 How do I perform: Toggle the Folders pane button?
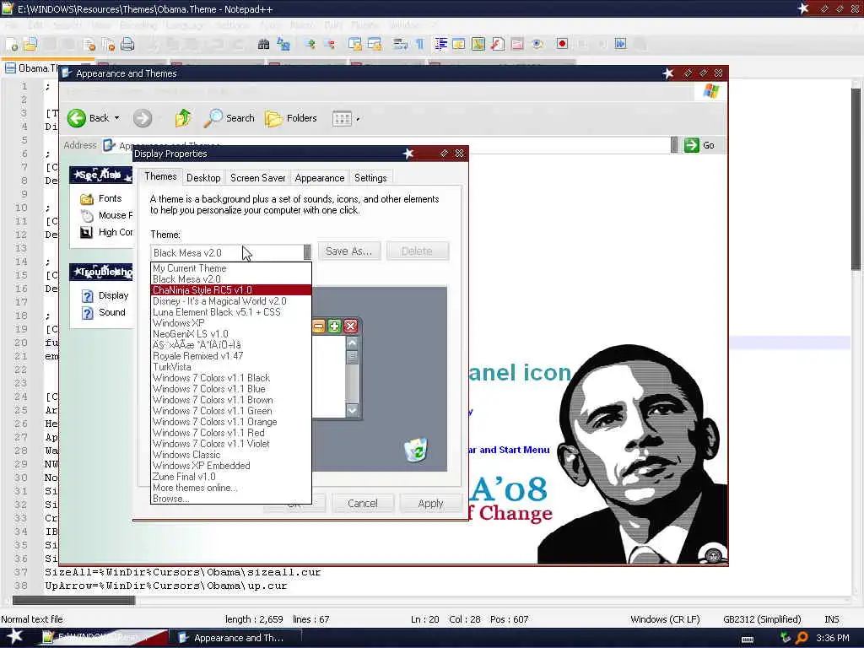click(x=291, y=118)
